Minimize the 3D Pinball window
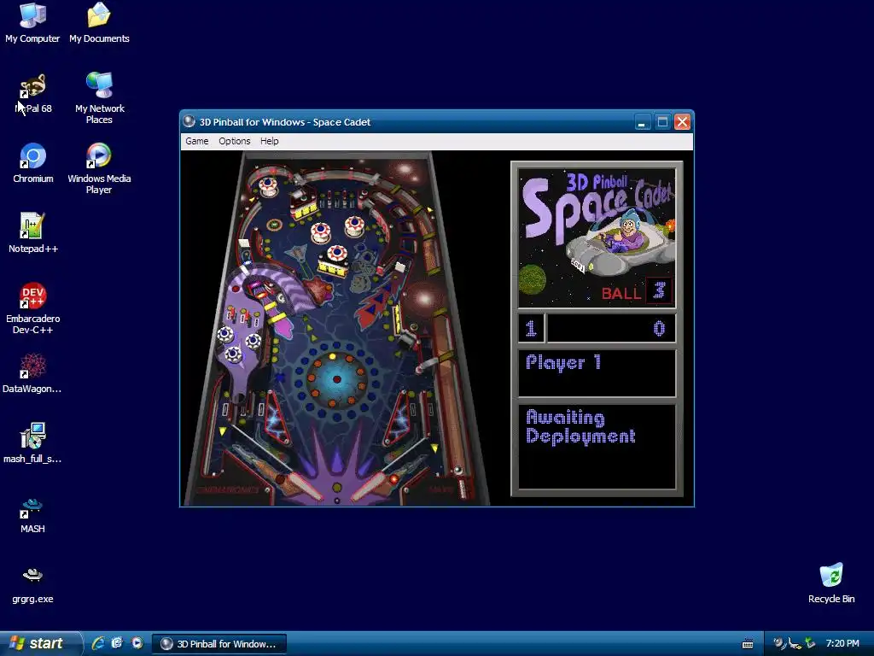 click(x=642, y=122)
